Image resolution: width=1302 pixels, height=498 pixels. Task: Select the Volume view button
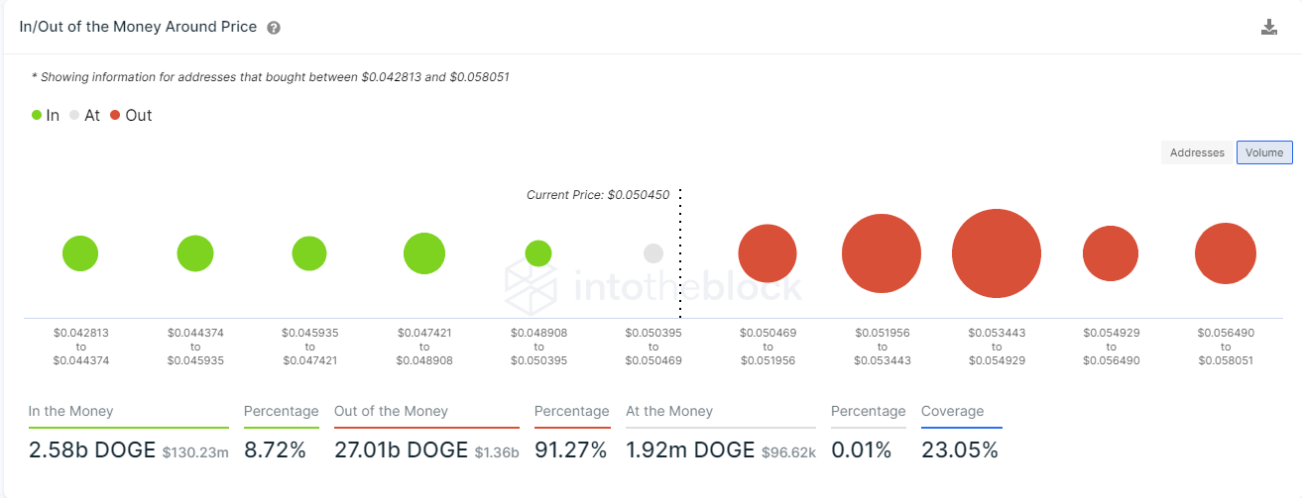[x=1264, y=152]
